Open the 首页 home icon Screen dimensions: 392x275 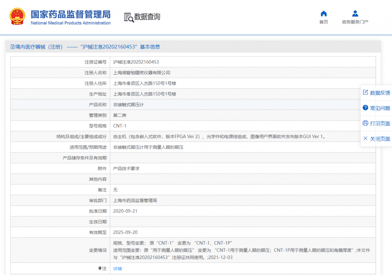[324, 13]
